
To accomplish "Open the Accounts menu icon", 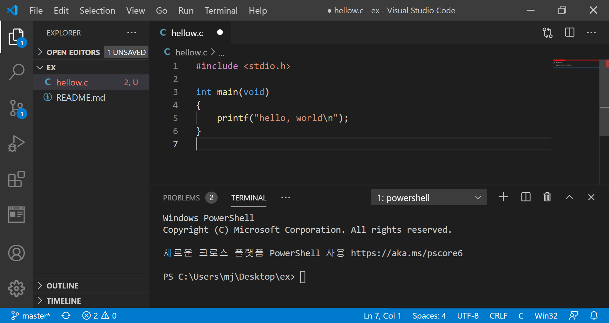I will [x=16, y=253].
